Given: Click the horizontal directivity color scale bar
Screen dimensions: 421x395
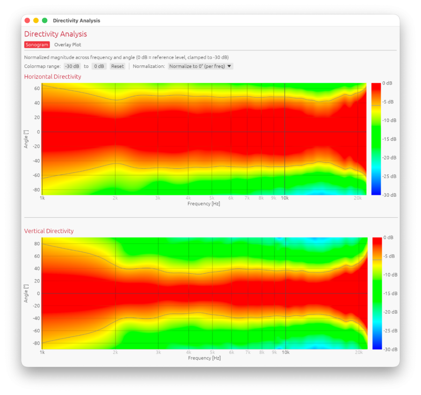Looking at the screenshot, I should click(x=376, y=139).
